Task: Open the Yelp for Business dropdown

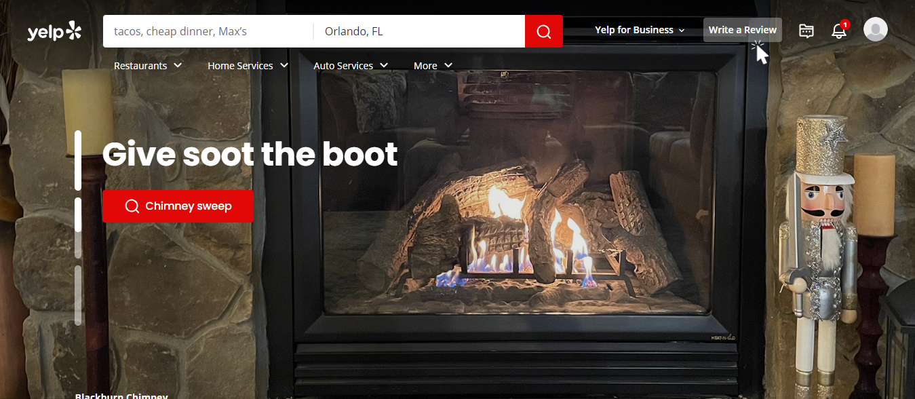Action: (640, 30)
